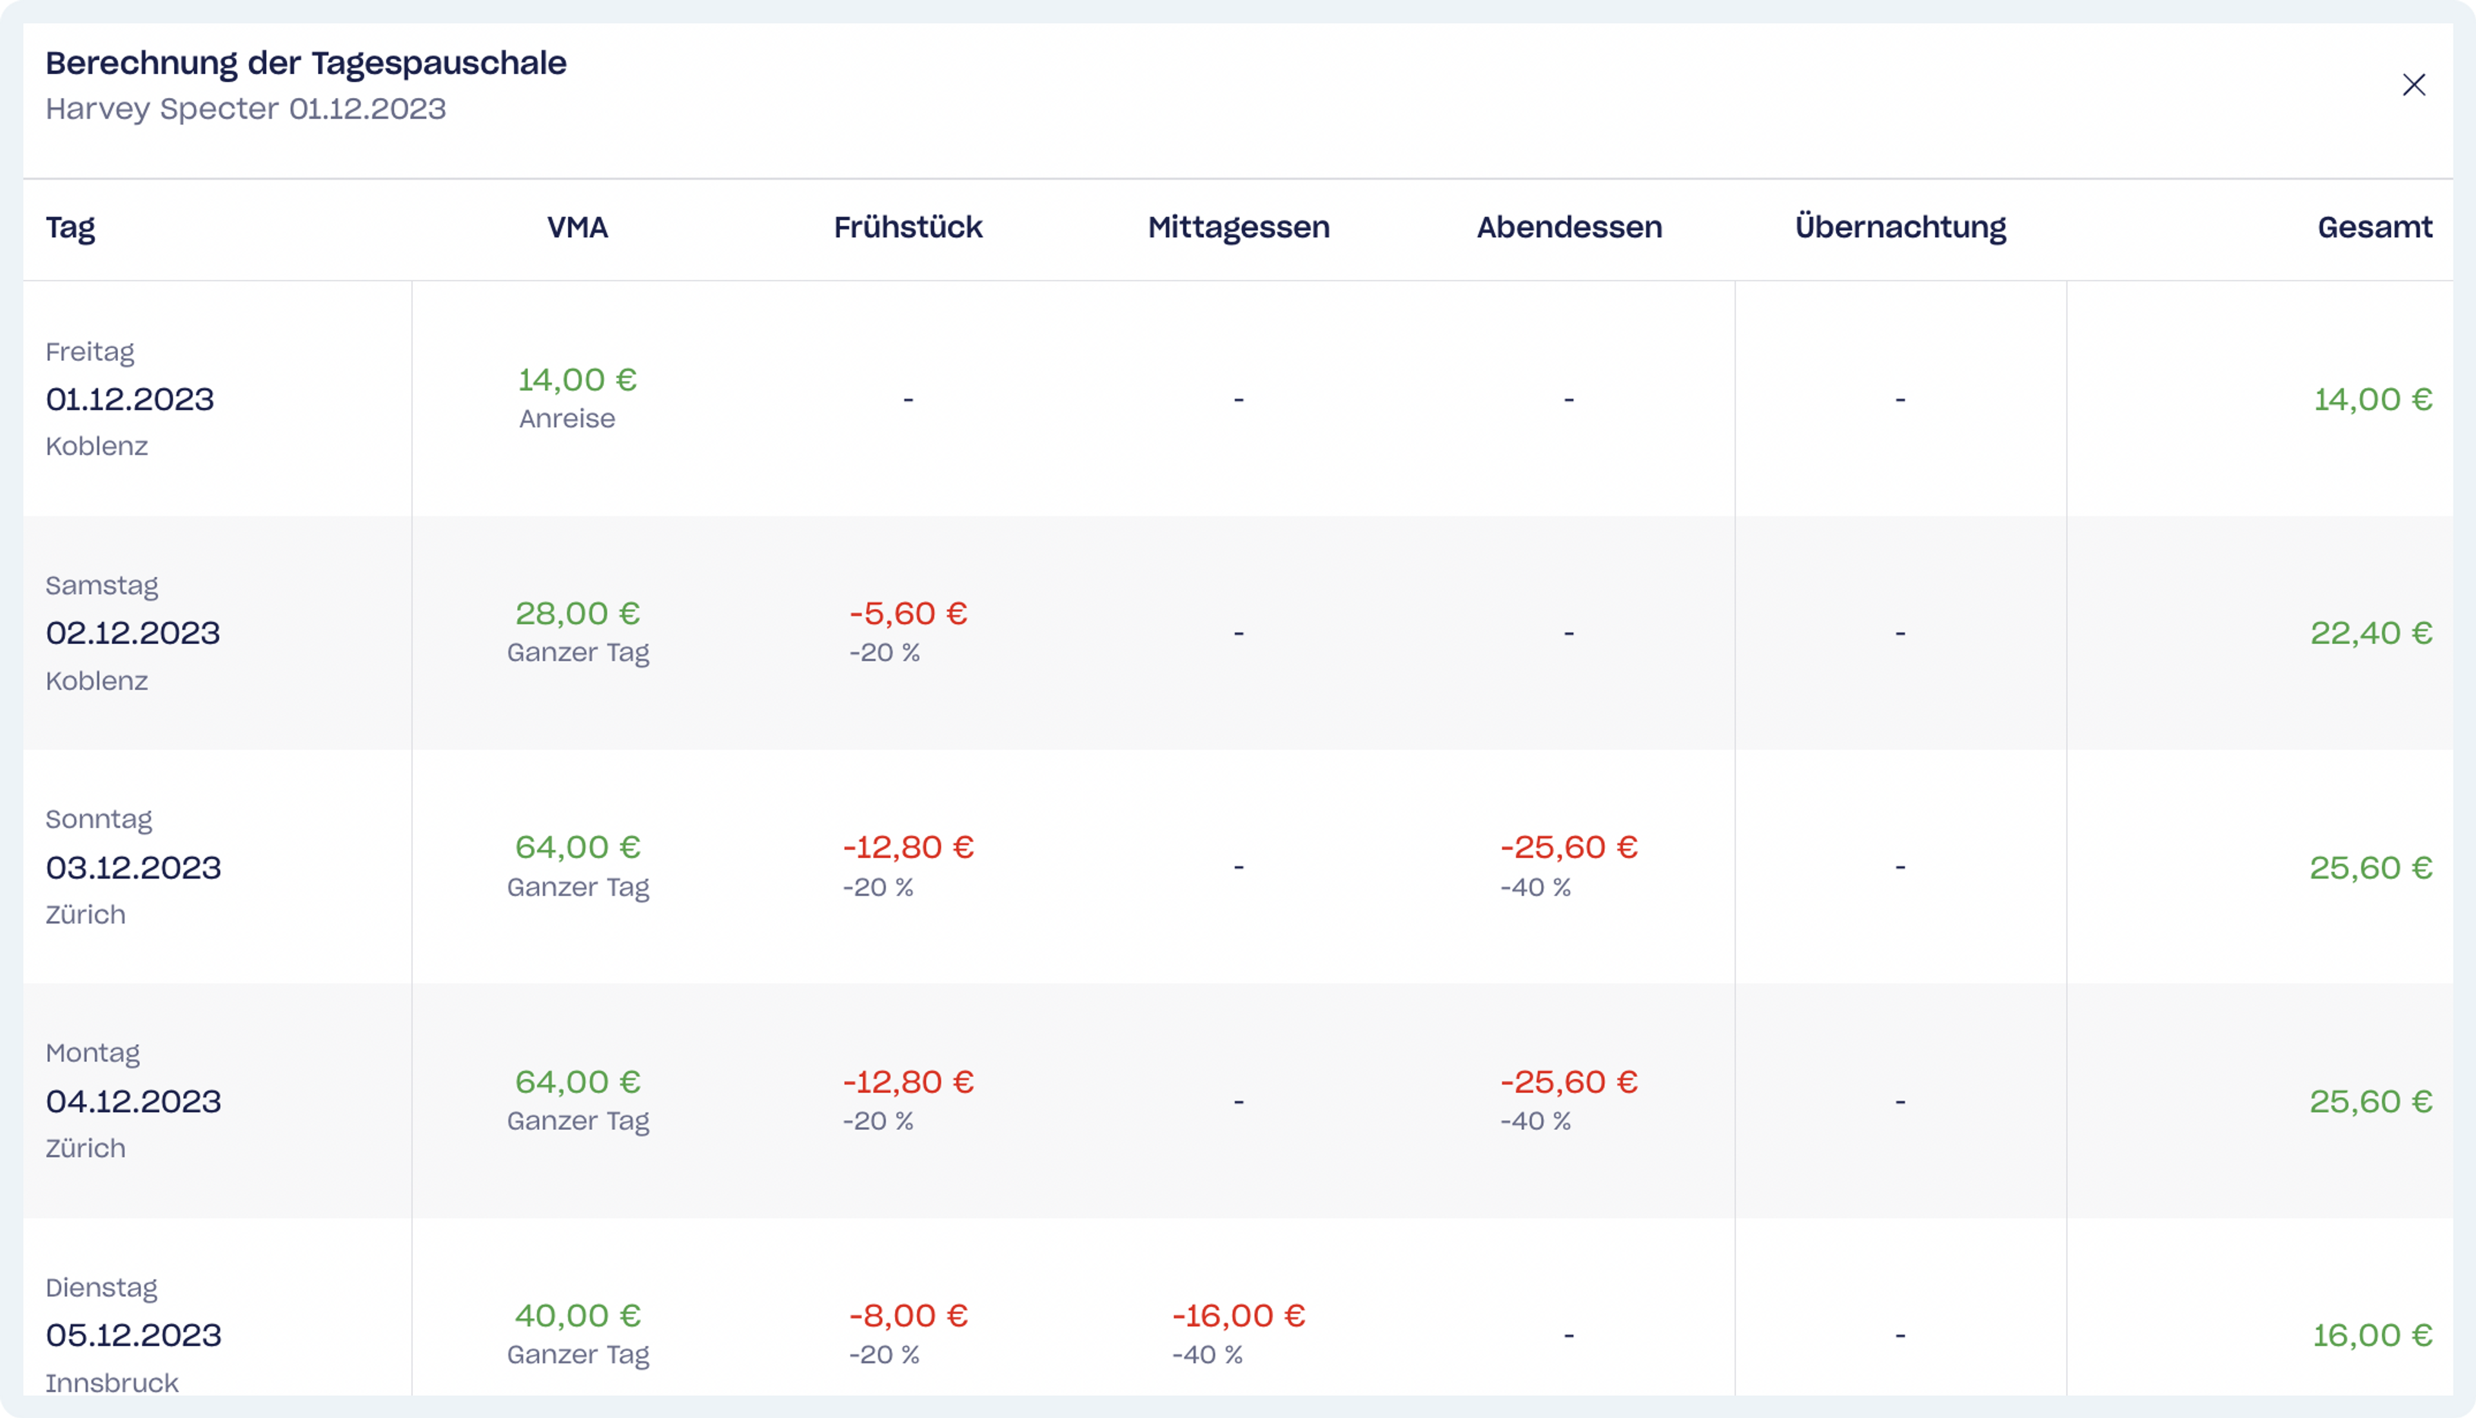Select the Sonntag 03.12.2023 Zürich entry
Image resolution: width=2476 pixels, height=1418 pixels.
pos(133,867)
